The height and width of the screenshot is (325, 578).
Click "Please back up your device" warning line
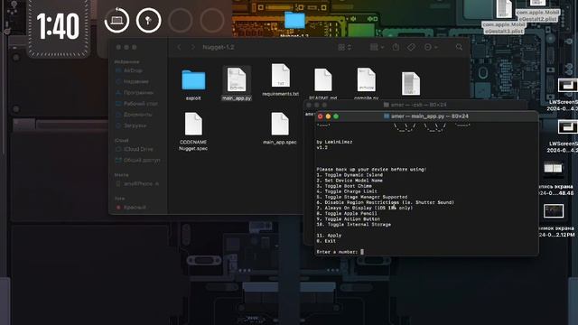[x=371, y=170]
